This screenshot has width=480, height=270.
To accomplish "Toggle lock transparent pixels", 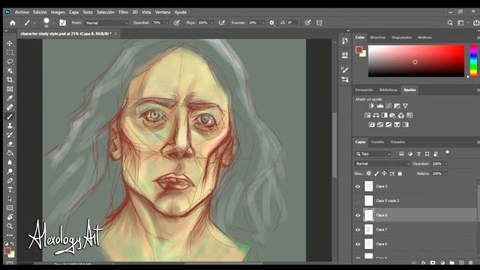I will 369,173.
